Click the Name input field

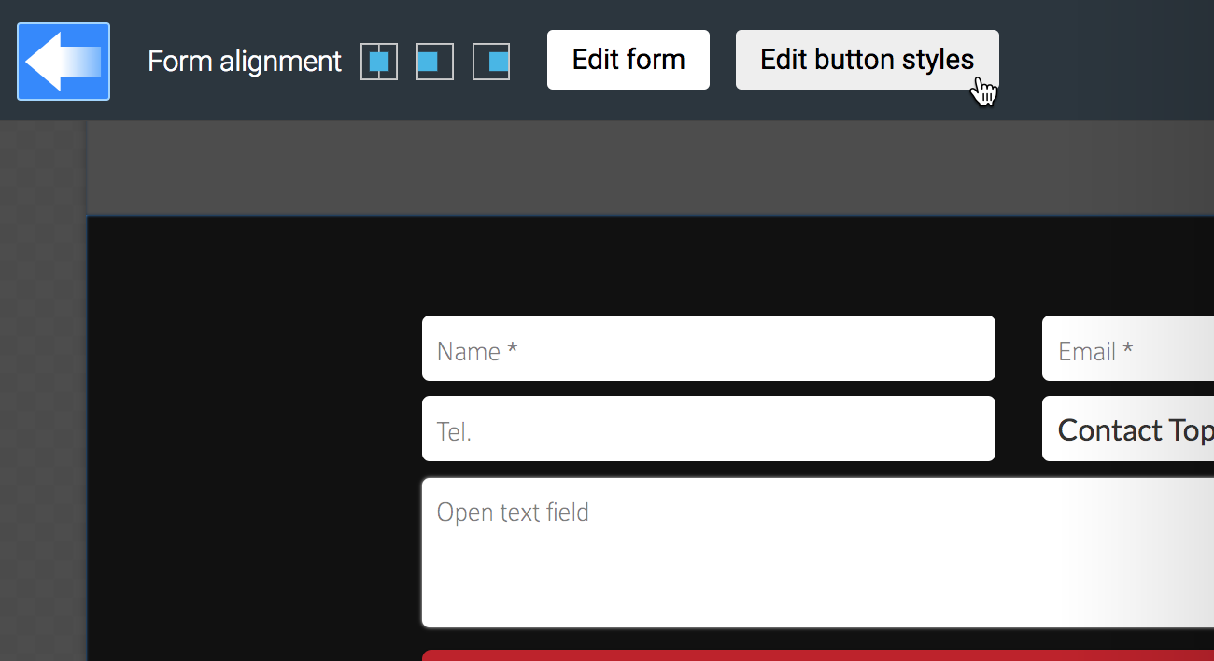pos(708,348)
